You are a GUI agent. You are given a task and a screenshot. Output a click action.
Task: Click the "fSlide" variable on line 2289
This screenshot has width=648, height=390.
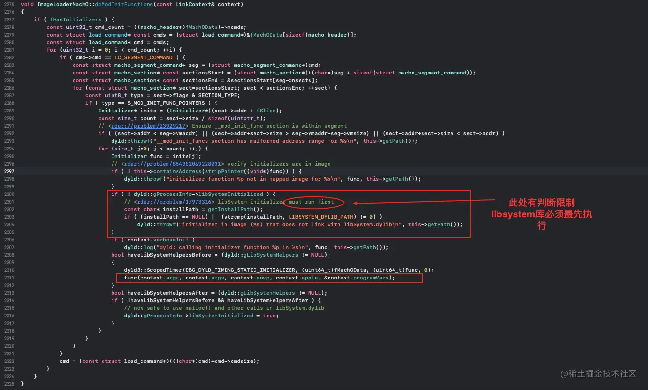(x=266, y=111)
